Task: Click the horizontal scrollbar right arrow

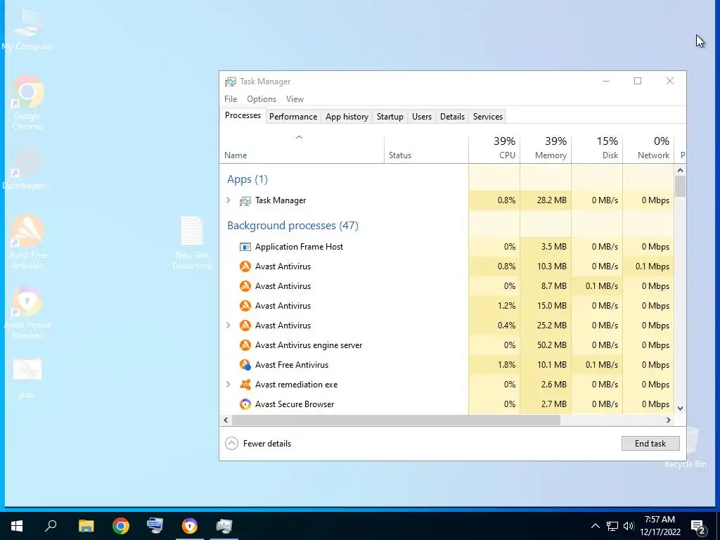Action: pos(669,420)
